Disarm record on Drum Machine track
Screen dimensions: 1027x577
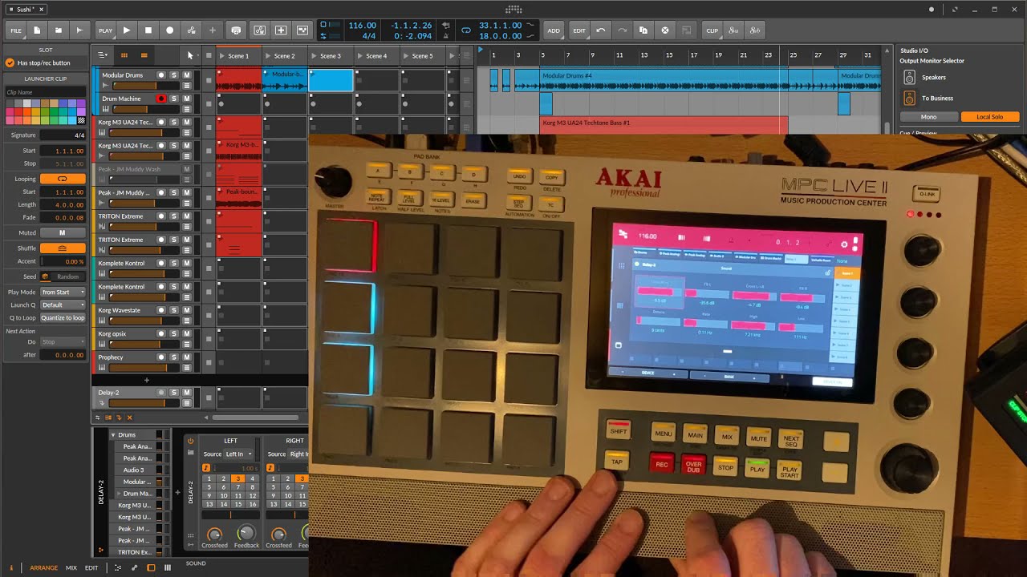[161, 99]
